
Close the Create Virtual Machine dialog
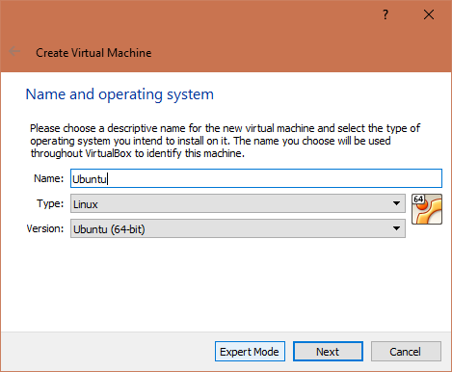point(429,14)
